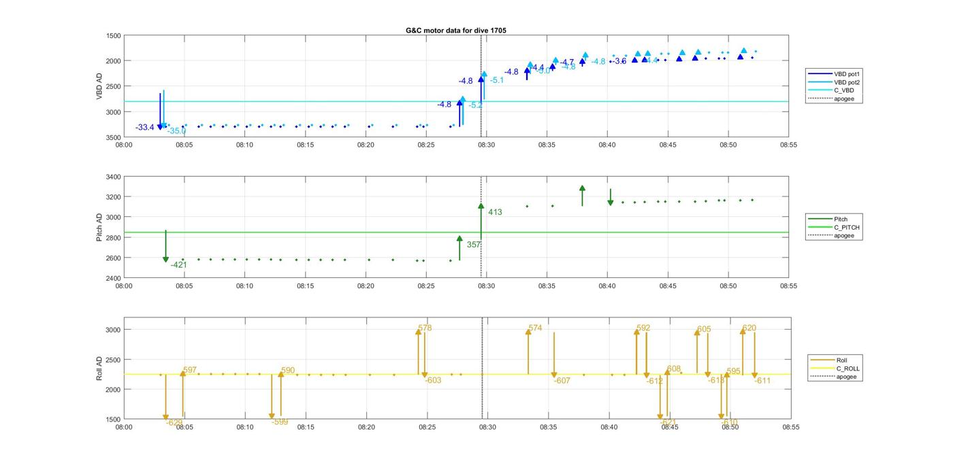Select the '-607' roll data label
Screen dimensions: 953x471
click(562, 381)
